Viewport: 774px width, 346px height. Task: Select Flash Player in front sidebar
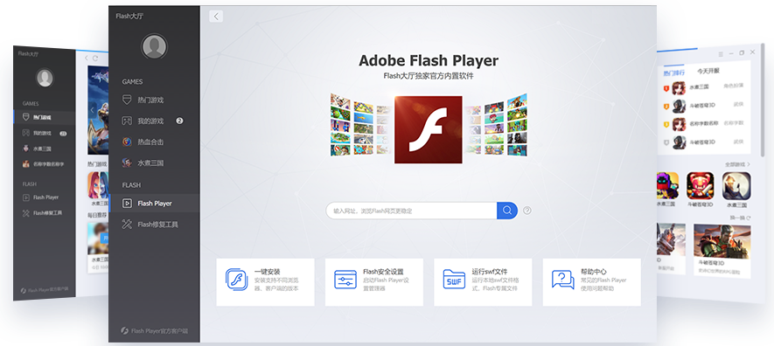[155, 203]
